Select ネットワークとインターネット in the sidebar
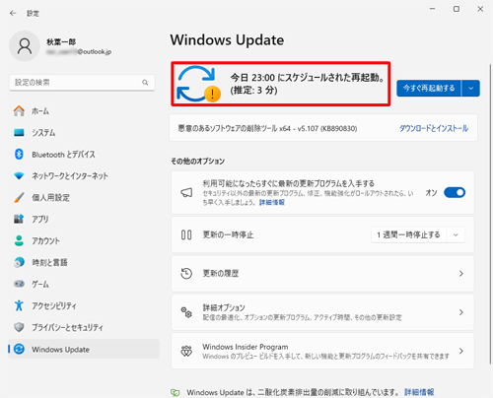 click(x=70, y=175)
